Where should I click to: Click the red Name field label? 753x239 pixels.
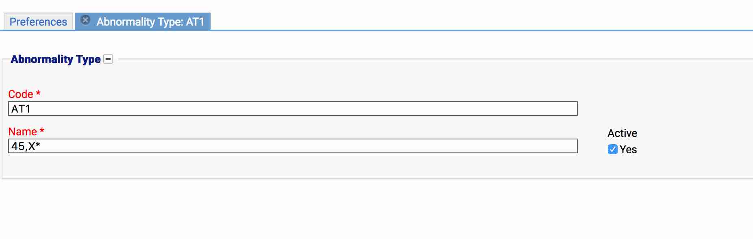coord(22,132)
